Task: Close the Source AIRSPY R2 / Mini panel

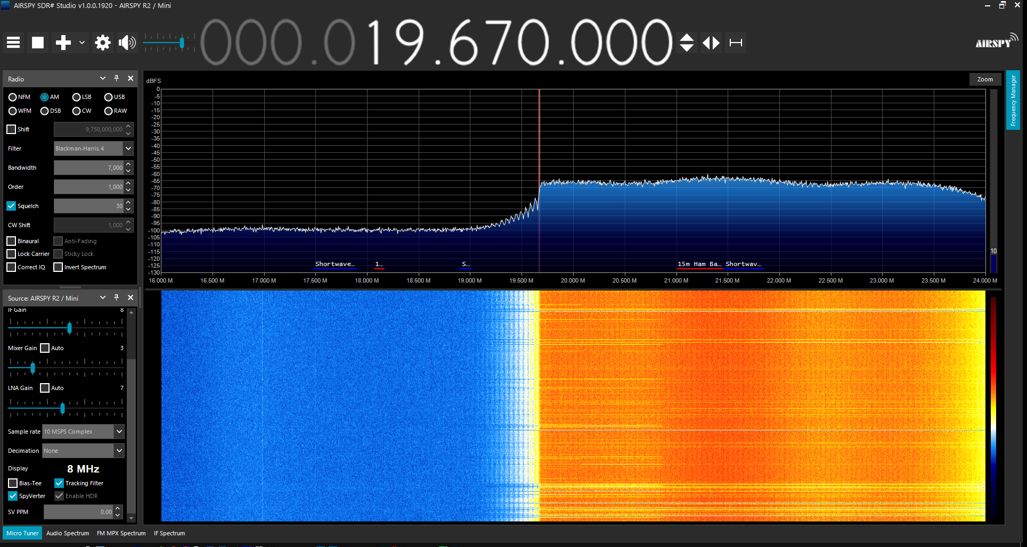Action: (131, 297)
